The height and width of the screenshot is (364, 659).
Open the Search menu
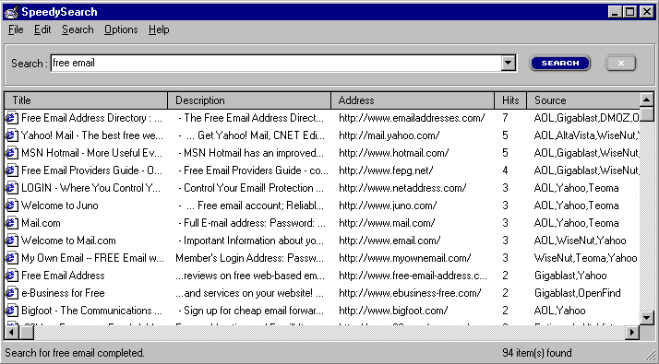coord(78,29)
